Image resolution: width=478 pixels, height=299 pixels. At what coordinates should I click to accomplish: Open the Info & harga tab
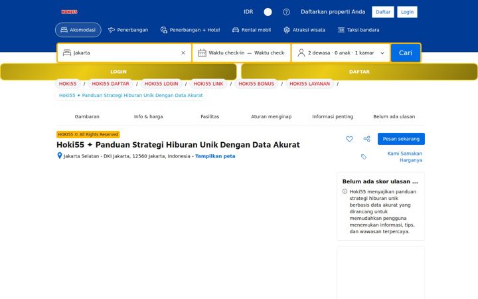[x=149, y=116]
